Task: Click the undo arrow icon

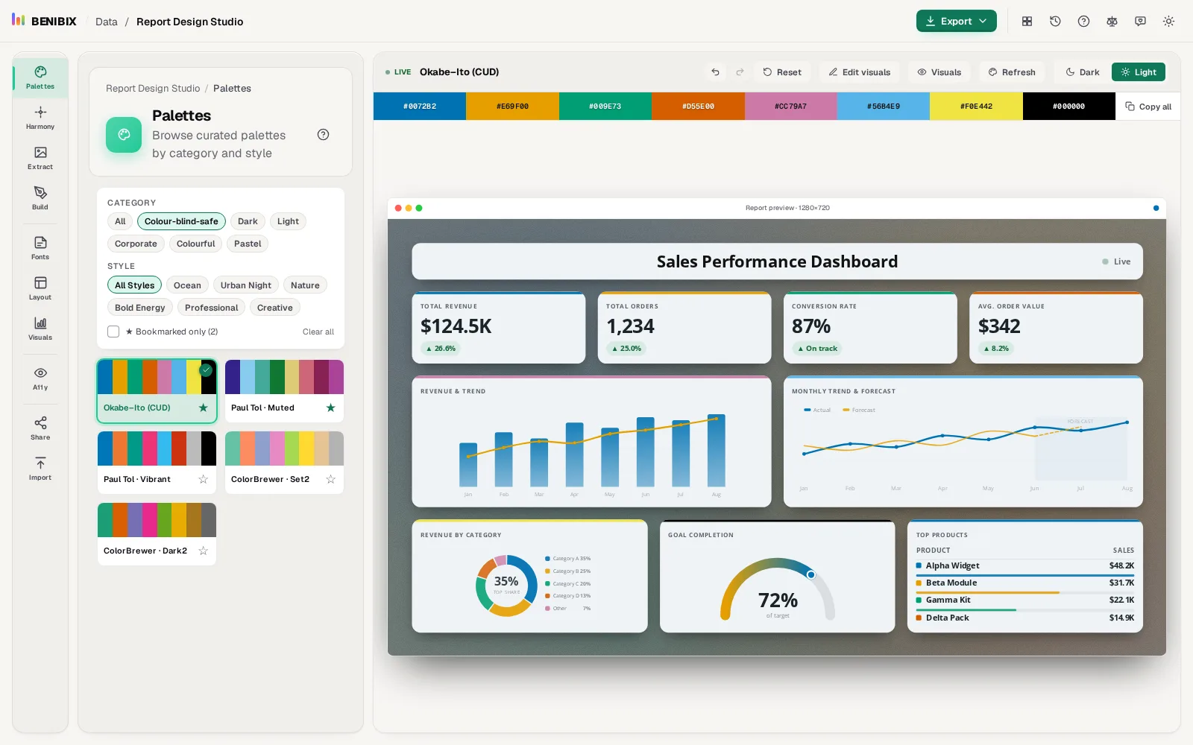Action: [715, 72]
